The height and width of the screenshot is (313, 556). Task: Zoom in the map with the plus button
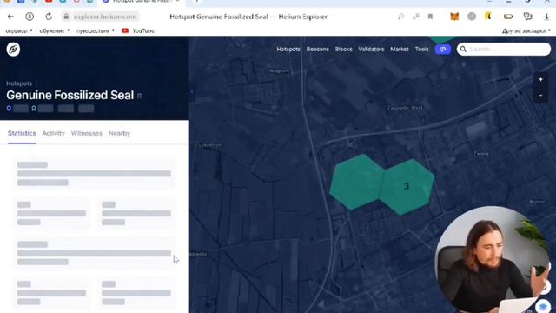(x=540, y=79)
